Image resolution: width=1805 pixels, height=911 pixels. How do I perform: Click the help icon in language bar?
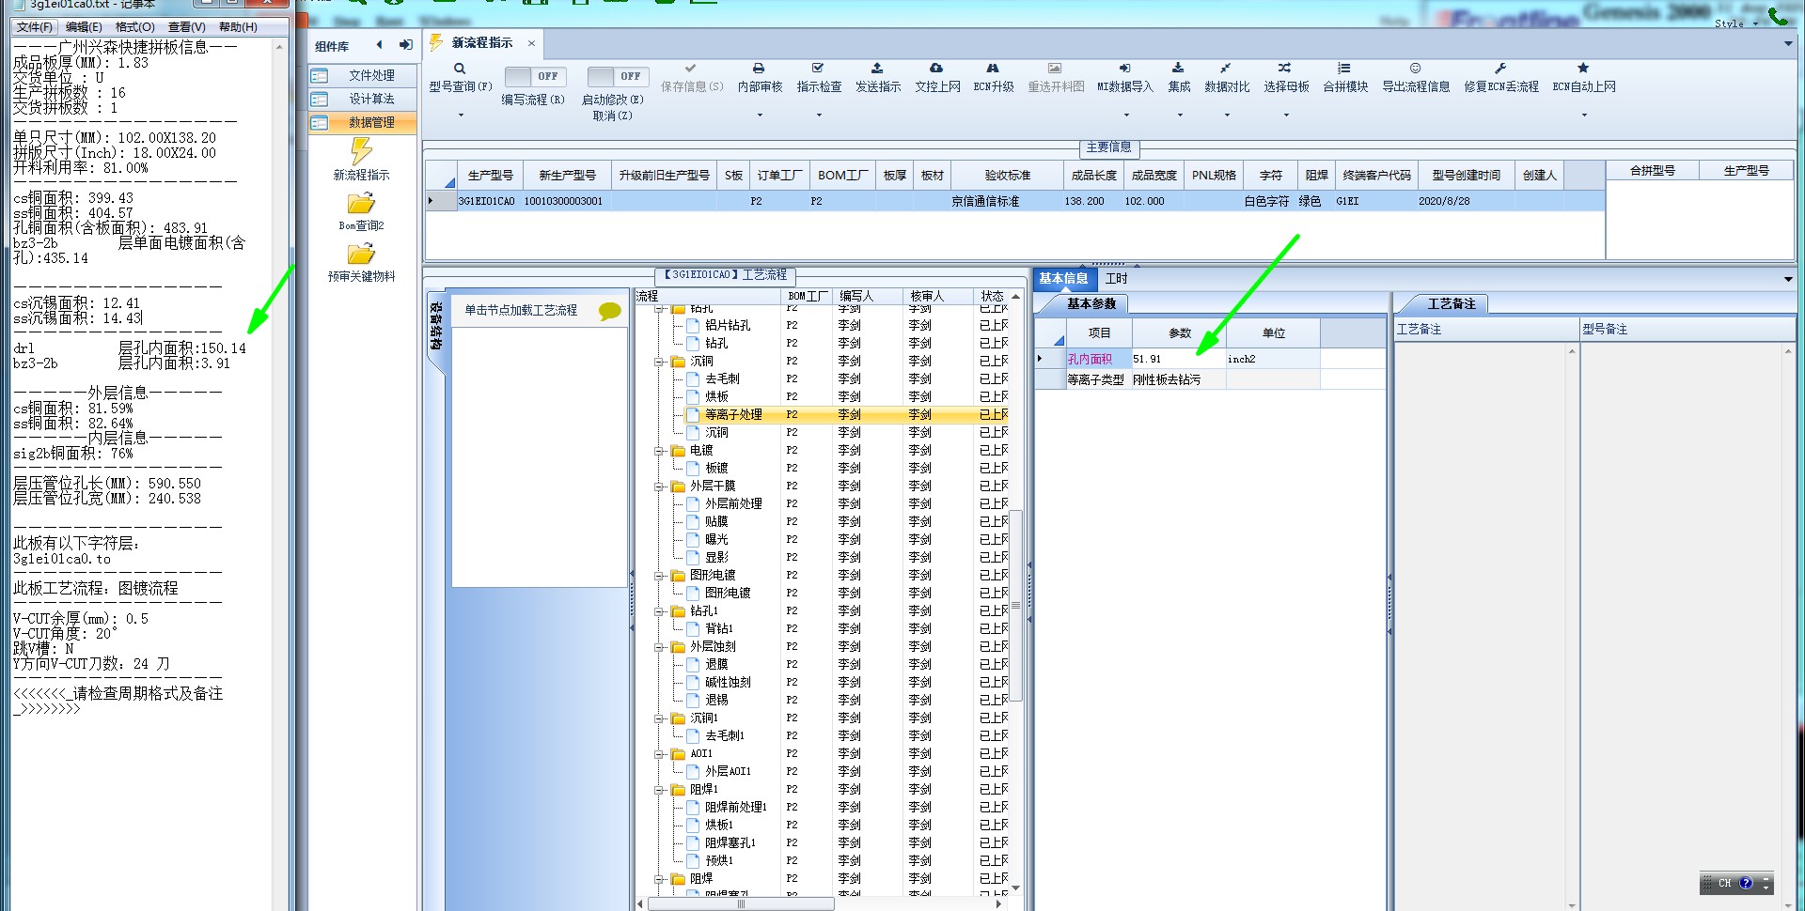click(x=1746, y=884)
